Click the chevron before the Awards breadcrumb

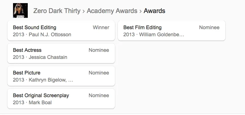(x=140, y=11)
